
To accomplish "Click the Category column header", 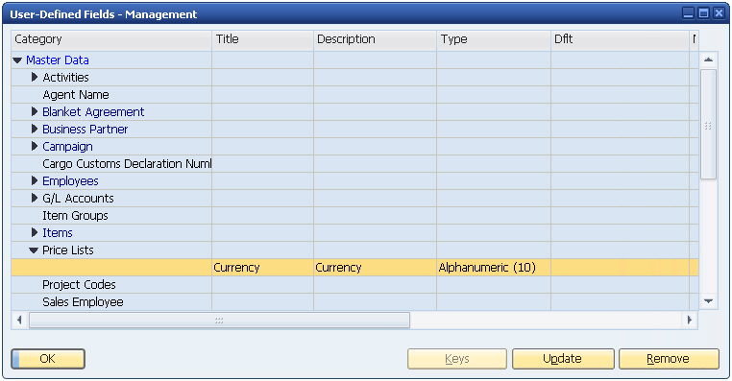I will click(111, 39).
